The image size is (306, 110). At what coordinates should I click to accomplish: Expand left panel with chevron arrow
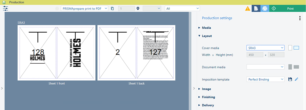2,88
